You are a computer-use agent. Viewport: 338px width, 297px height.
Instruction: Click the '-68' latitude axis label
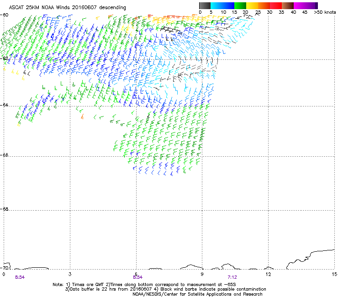4,209
